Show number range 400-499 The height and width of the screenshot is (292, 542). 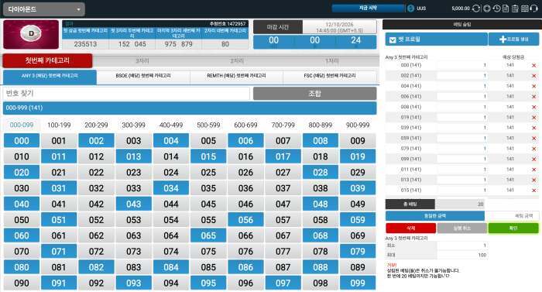pos(171,125)
